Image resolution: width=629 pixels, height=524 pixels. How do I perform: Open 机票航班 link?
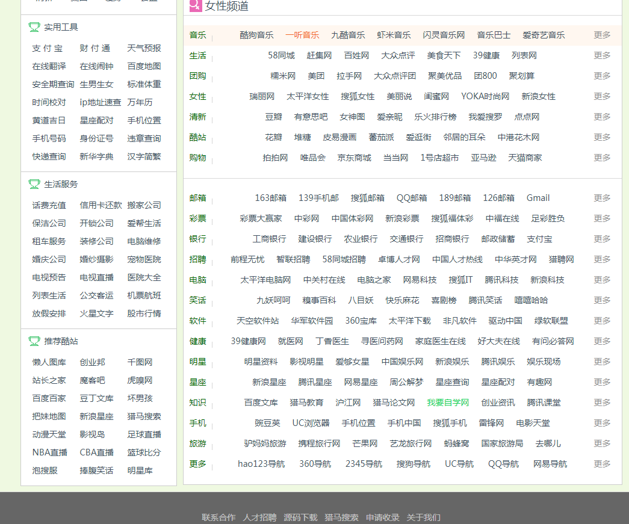[x=144, y=295]
